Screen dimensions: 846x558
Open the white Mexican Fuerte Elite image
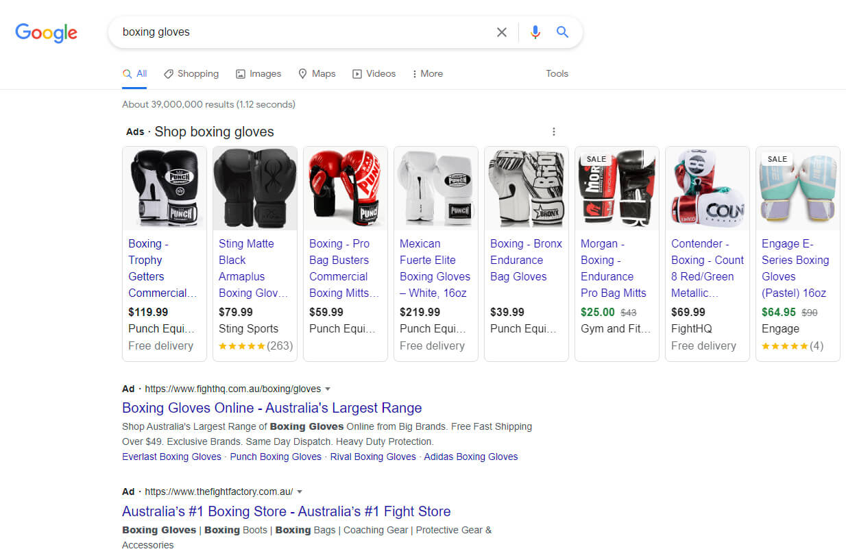pyautogui.click(x=436, y=188)
